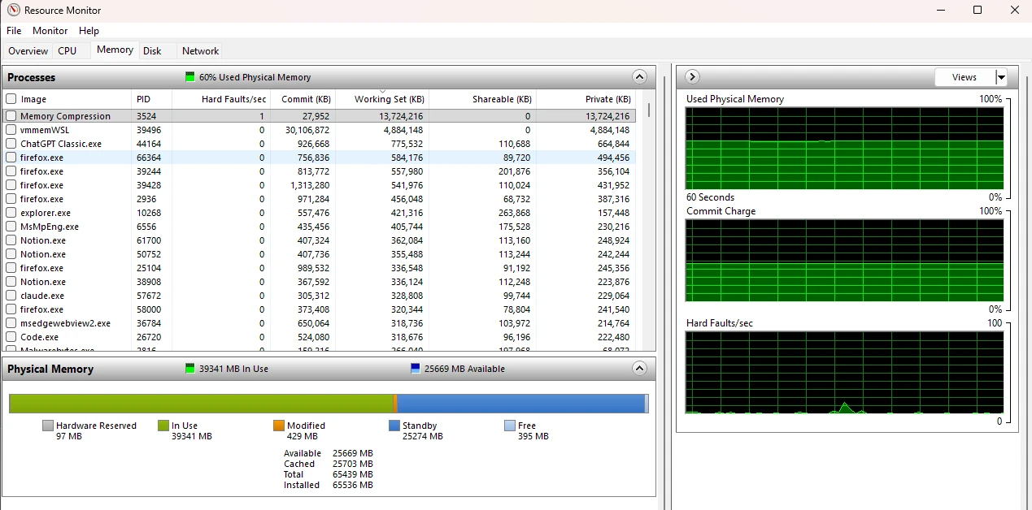Screen dimensions: 1032x510
Task: Click the green In Use header indicator
Action: (x=190, y=369)
